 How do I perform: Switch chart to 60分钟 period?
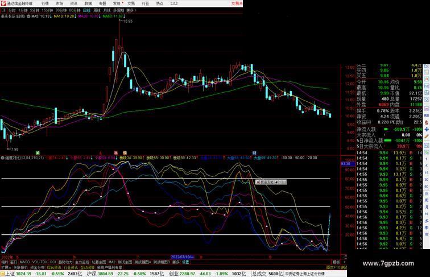click(x=75, y=10)
